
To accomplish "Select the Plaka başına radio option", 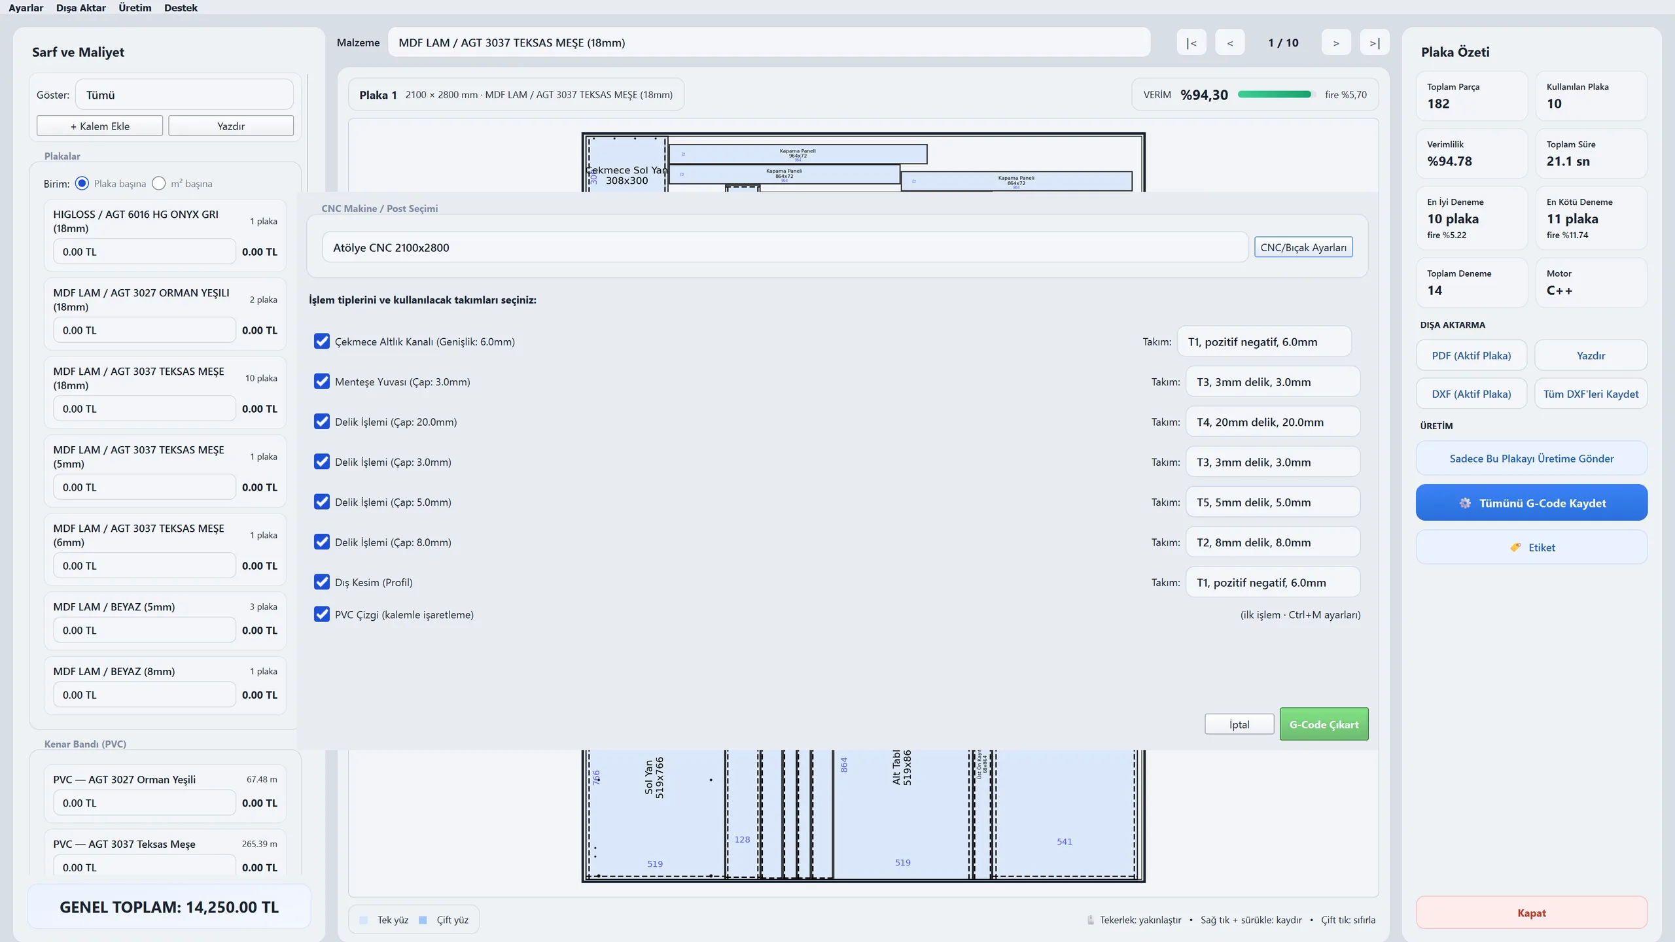I will tap(82, 184).
